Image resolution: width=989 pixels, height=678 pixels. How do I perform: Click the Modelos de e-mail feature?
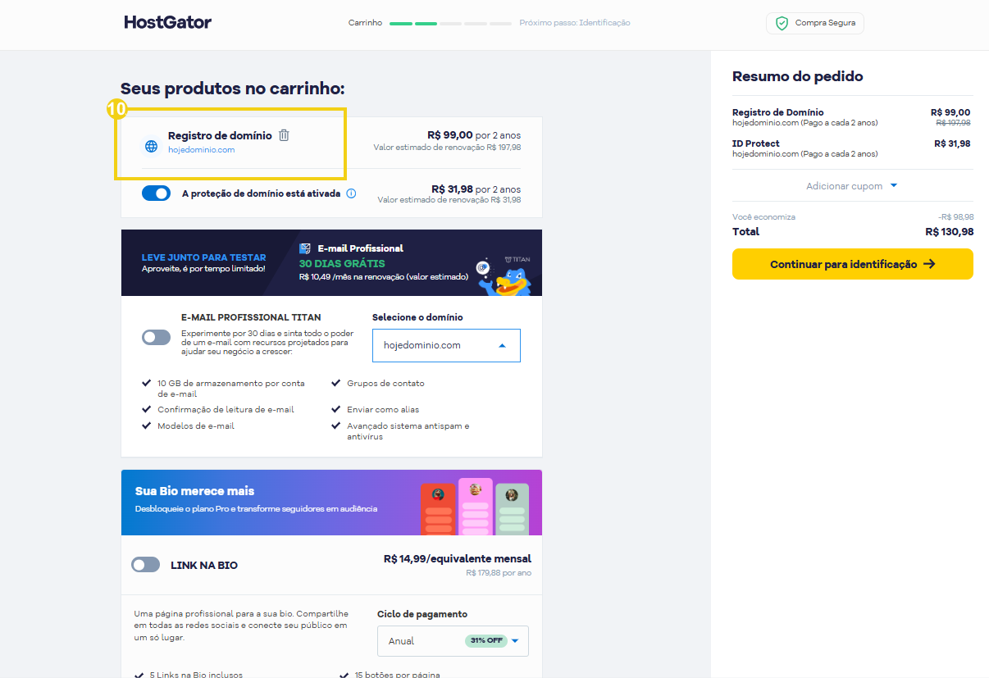point(196,425)
